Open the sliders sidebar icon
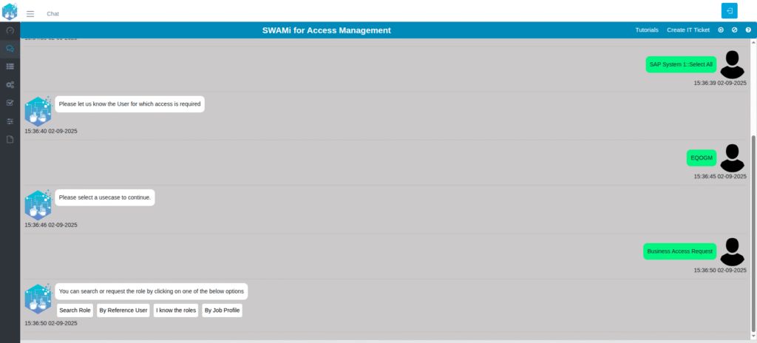Image resolution: width=757 pixels, height=343 pixels. tap(10, 121)
